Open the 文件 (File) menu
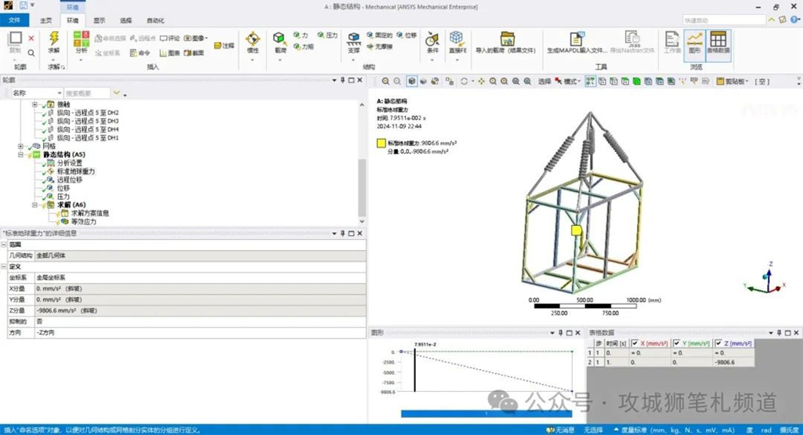The height and width of the screenshot is (435, 803). (14, 20)
